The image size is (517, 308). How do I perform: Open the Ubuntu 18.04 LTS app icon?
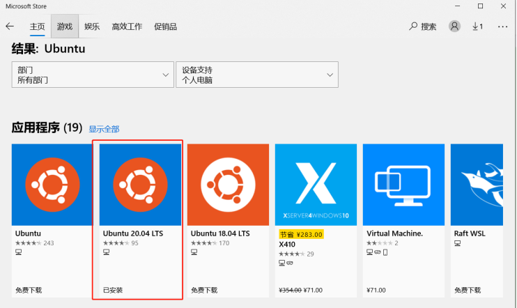(228, 185)
